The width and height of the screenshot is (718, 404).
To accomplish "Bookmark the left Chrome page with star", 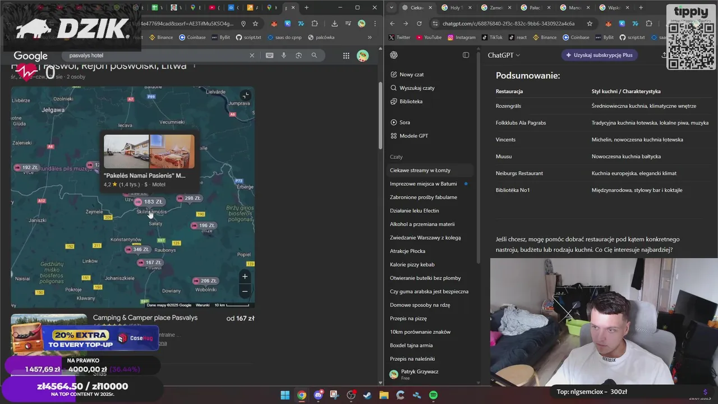I will (255, 24).
